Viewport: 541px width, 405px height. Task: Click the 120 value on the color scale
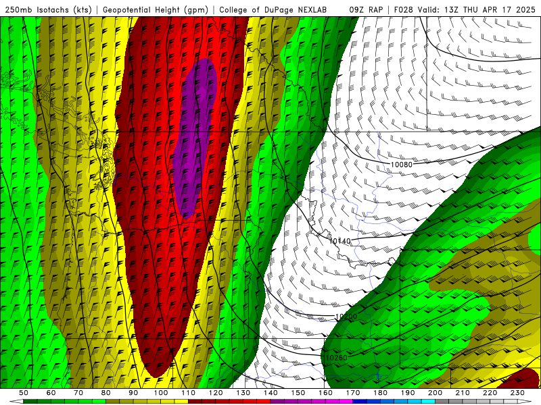coord(216,393)
